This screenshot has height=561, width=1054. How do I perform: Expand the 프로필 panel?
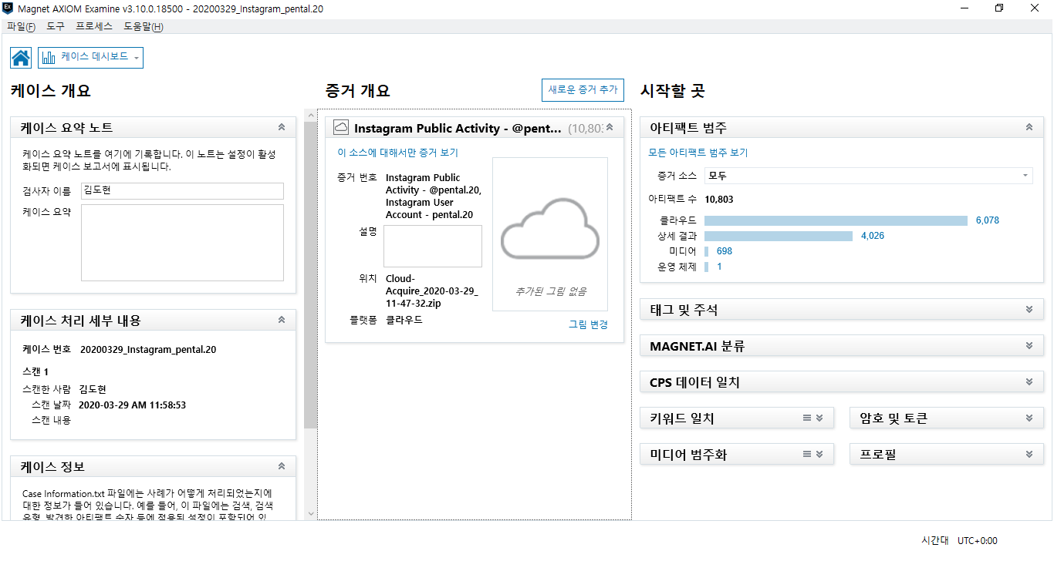(1029, 455)
